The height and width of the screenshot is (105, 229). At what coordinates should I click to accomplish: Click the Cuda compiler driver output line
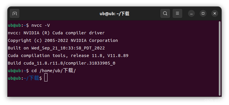point(56,33)
